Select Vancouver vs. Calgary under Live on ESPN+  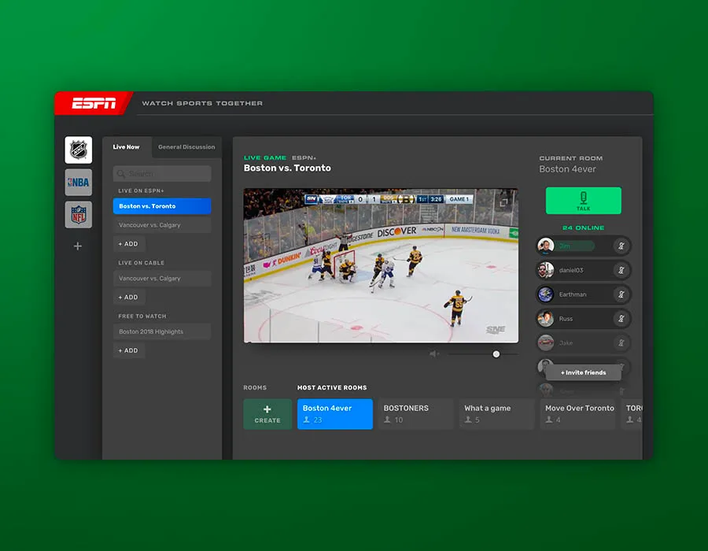(162, 225)
